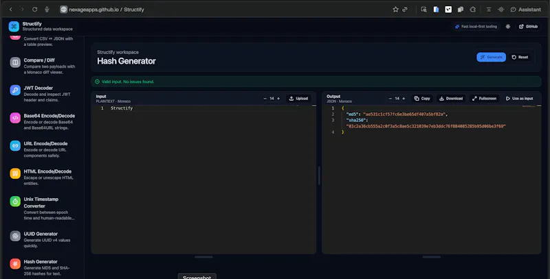The height and width of the screenshot is (279, 550).
Task: Select the Hash Generator sidebar icon
Action: (x=15, y=263)
